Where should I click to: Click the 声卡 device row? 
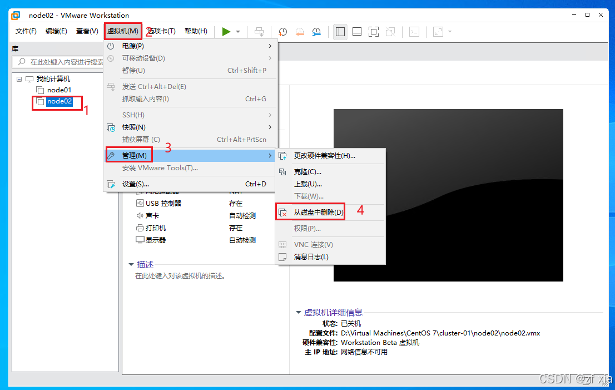[196, 216]
